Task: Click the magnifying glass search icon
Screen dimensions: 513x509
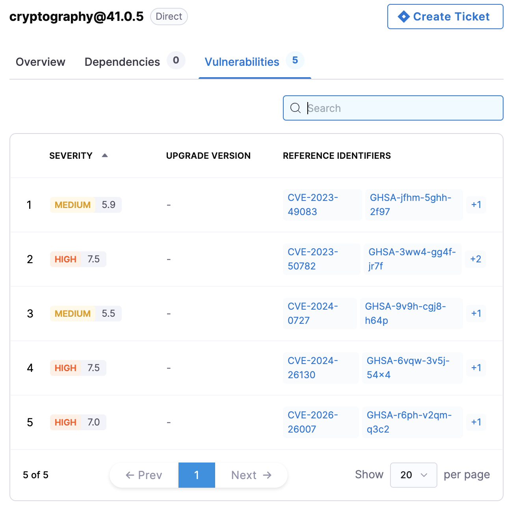Action: pos(295,108)
